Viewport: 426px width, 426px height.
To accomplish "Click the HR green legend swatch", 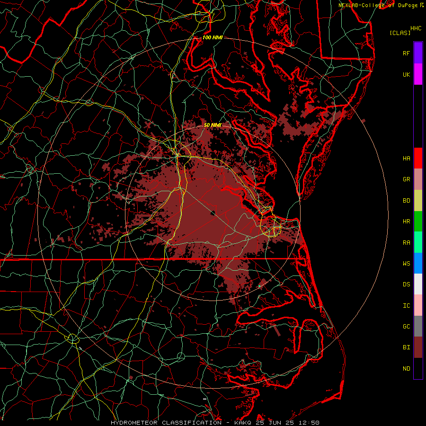I will click(x=418, y=222).
